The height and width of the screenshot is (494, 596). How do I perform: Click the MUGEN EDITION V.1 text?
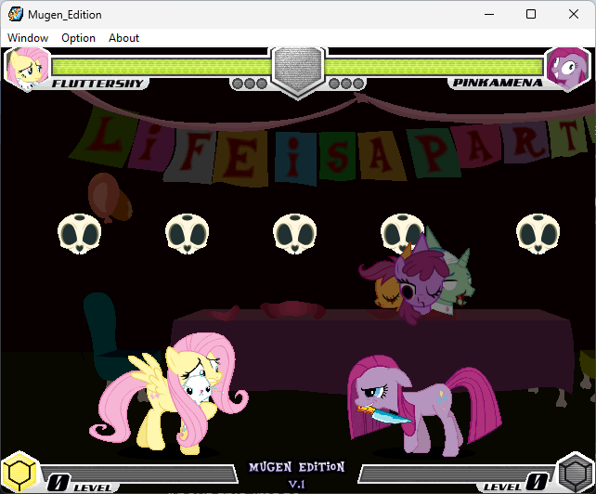tap(297, 475)
